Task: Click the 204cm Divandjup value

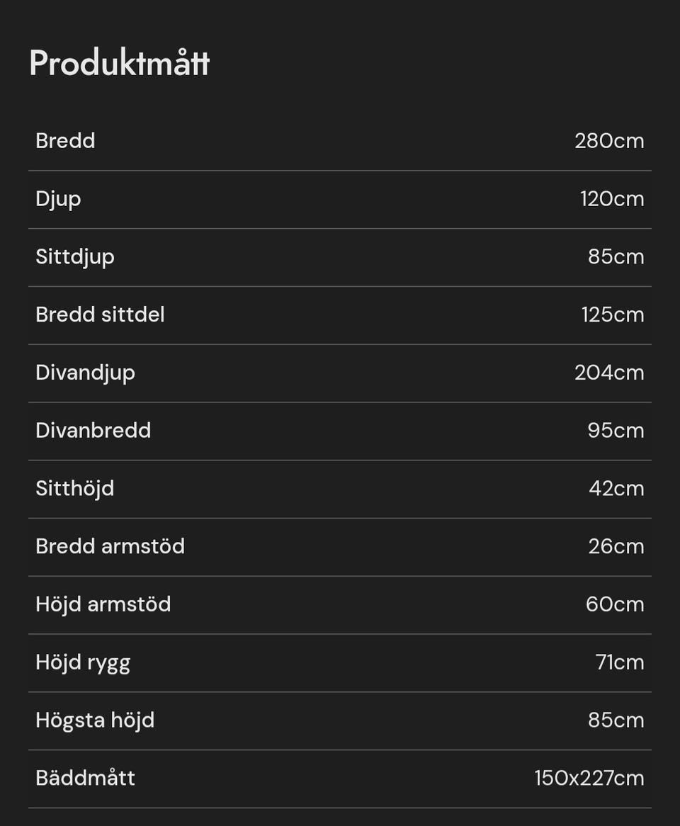Action: [x=609, y=373]
